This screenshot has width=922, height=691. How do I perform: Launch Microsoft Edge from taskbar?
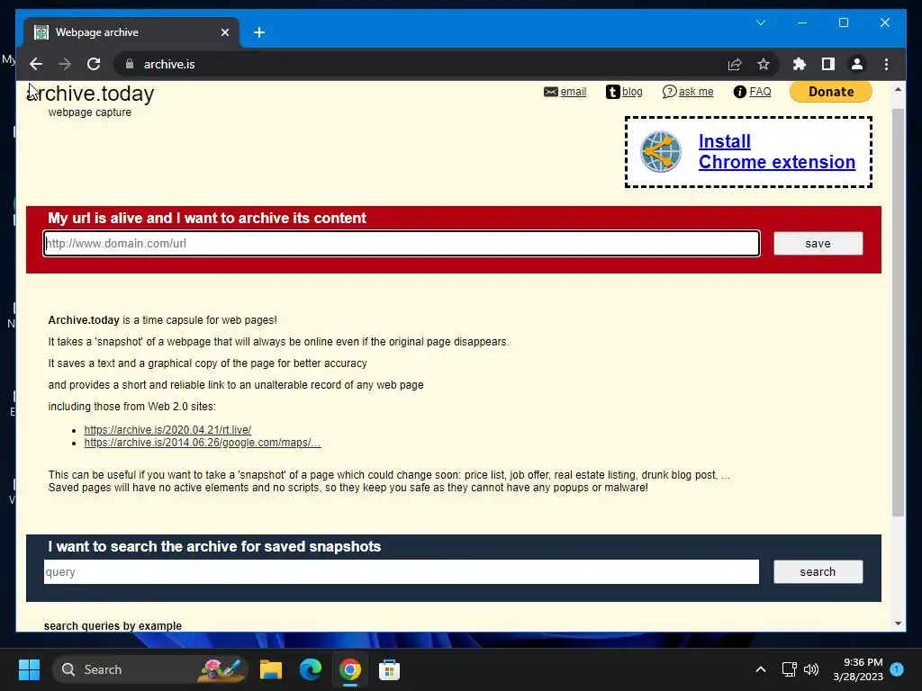[x=311, y=669]
